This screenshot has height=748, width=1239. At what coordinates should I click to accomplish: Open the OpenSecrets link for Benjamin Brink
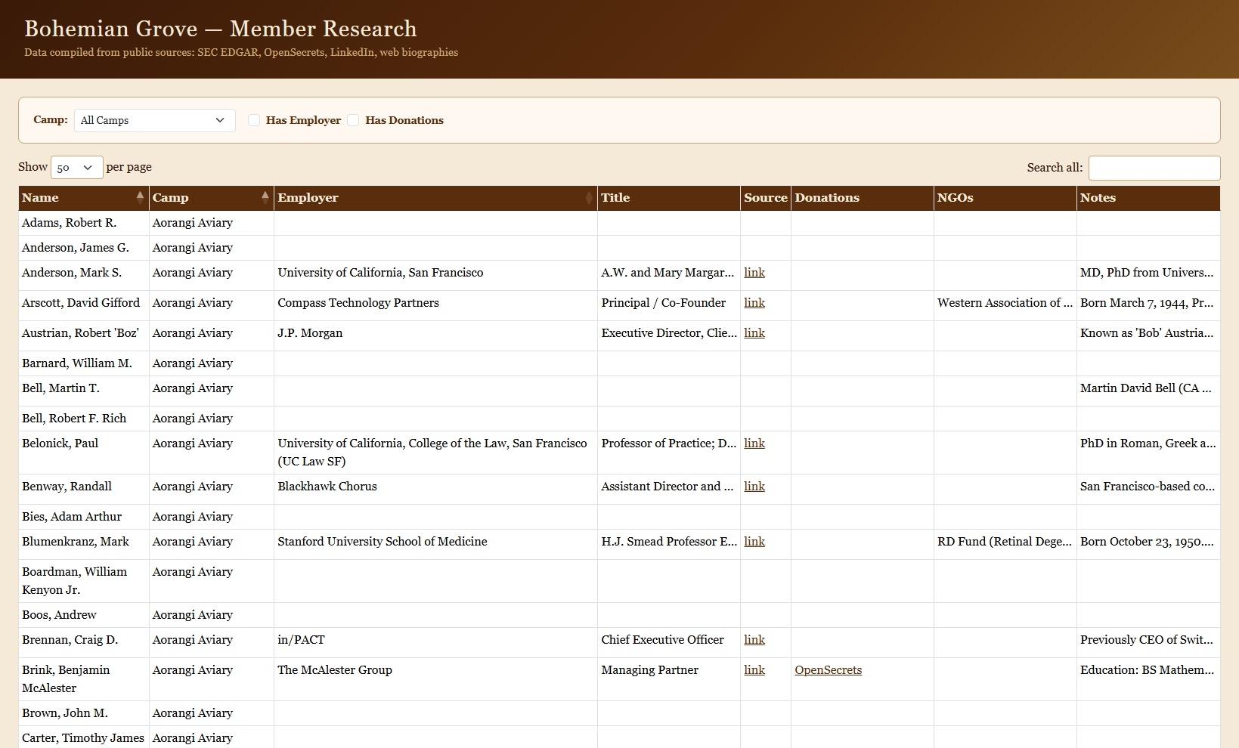click(828, 670)
